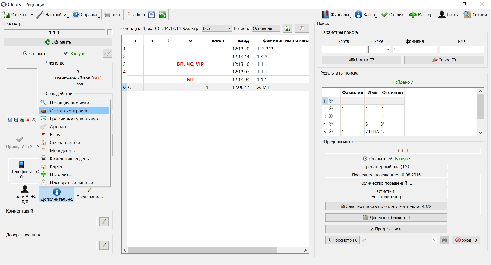Expand the ключ combo box in search
Viewport: 491px width, 265px height.
pos(379,49)
